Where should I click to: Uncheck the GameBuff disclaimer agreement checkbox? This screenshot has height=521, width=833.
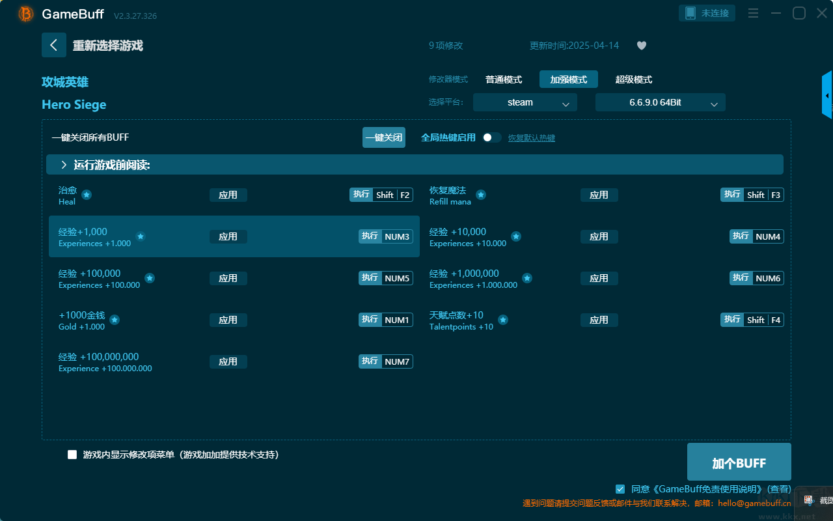point(620,488)
